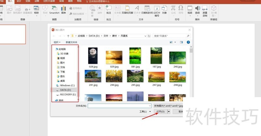Click 'Tell me what you want to do' box
The width and height of the screenshot is (261, 136).
(98, 1)
